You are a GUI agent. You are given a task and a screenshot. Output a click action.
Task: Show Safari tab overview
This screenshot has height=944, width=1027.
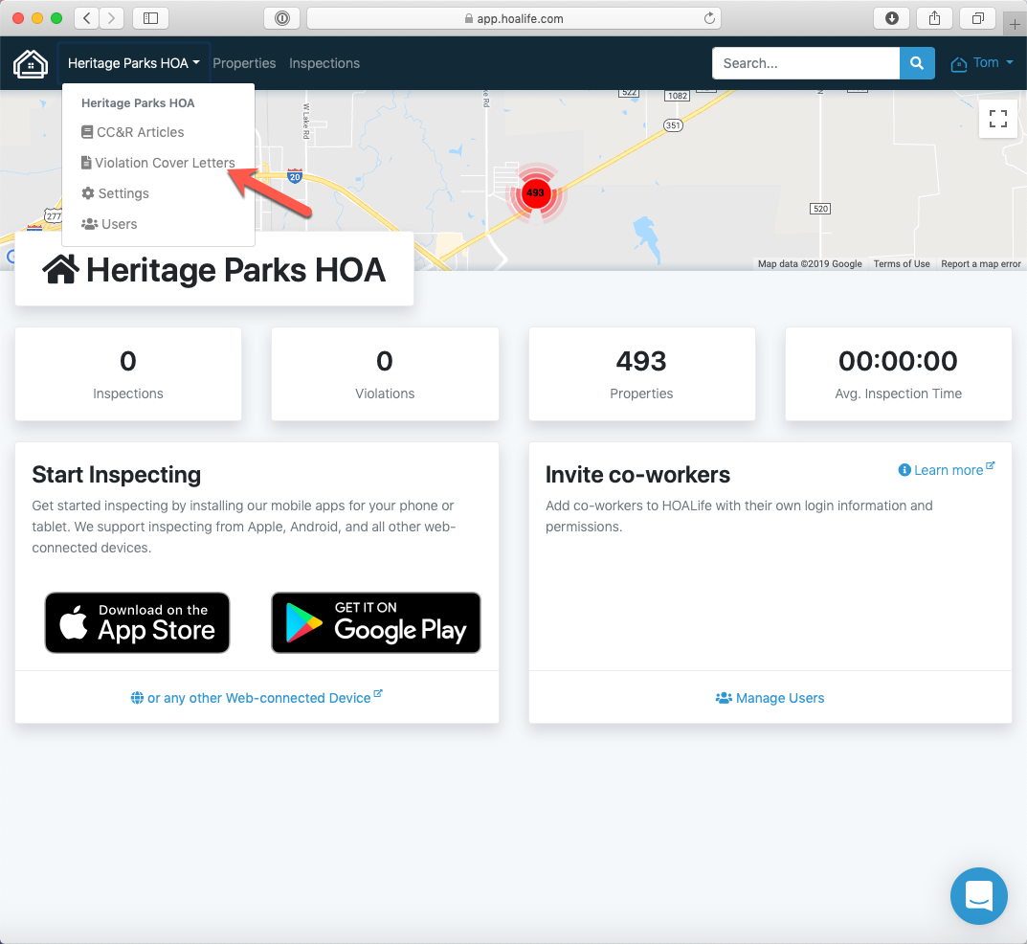pos(978,18)
